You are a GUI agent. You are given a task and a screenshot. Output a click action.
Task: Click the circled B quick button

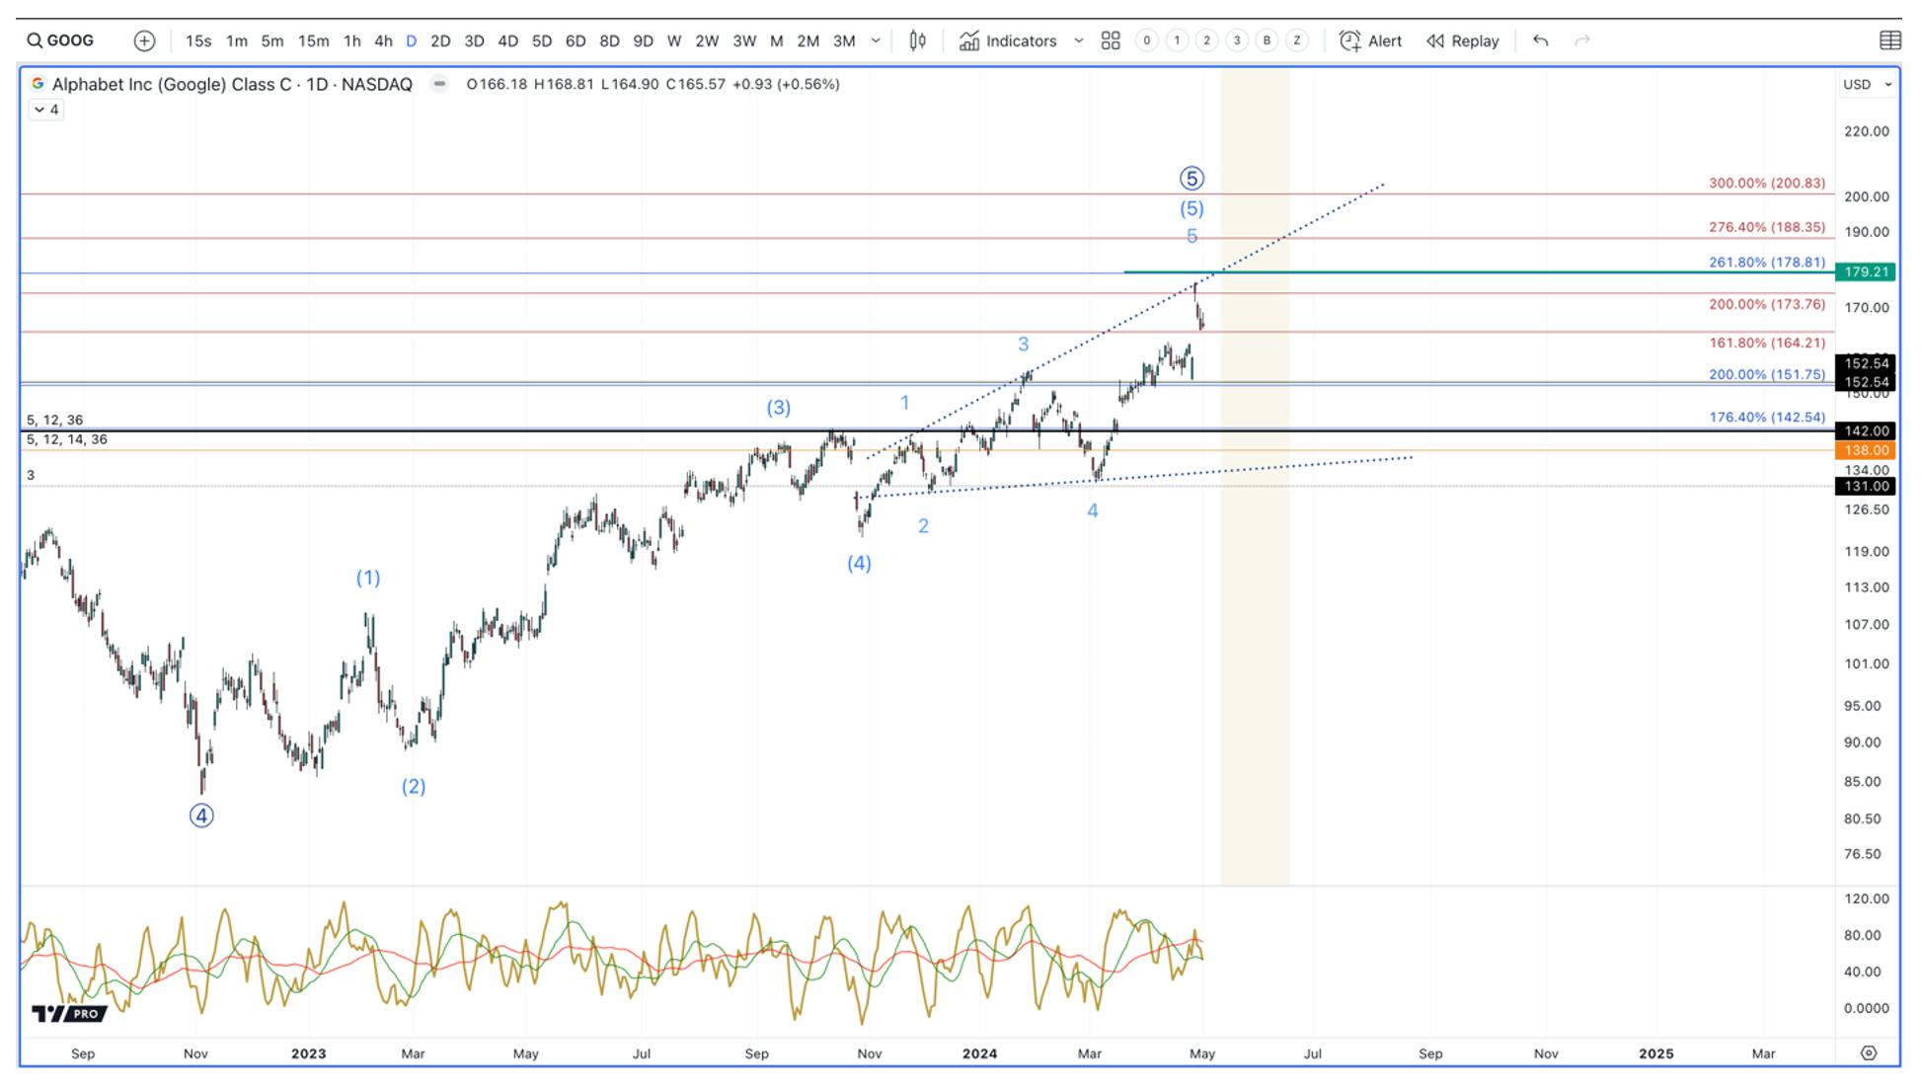1267,40
